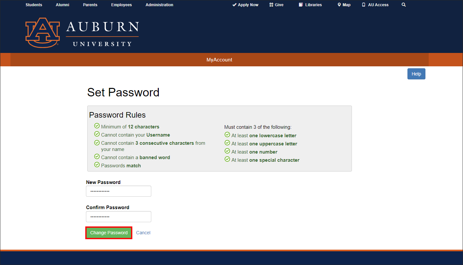Click the checkmark next to Minimum of 12 characters
This screenshot has width=463, height=265.
97,126
